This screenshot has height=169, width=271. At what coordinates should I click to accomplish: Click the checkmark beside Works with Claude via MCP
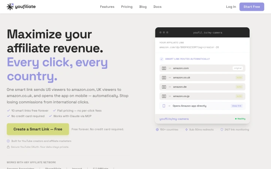coord(50,116)
